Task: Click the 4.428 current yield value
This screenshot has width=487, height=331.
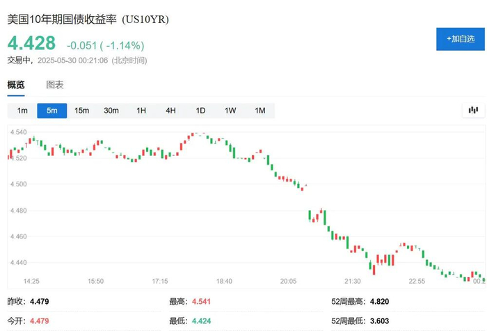Action: pyautogui.click(x=31, y=43)
